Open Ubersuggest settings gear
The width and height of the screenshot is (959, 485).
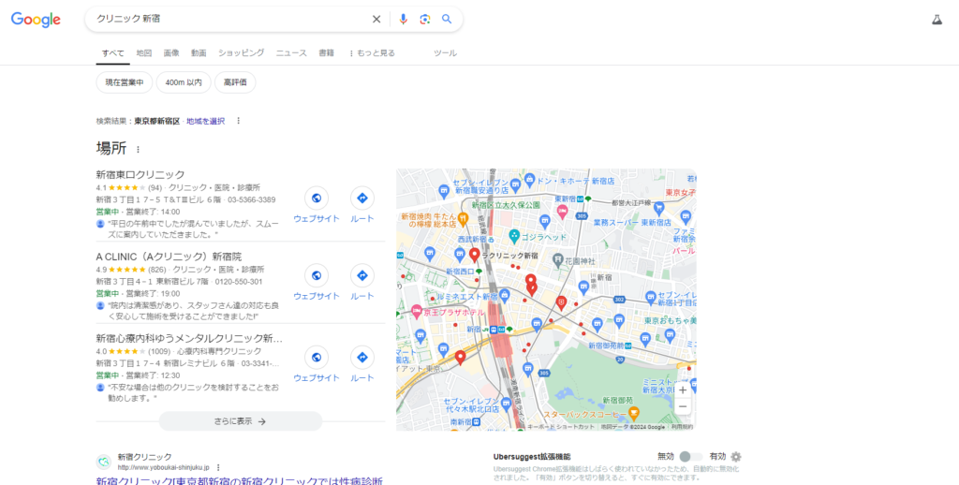[x=736, y=457]
